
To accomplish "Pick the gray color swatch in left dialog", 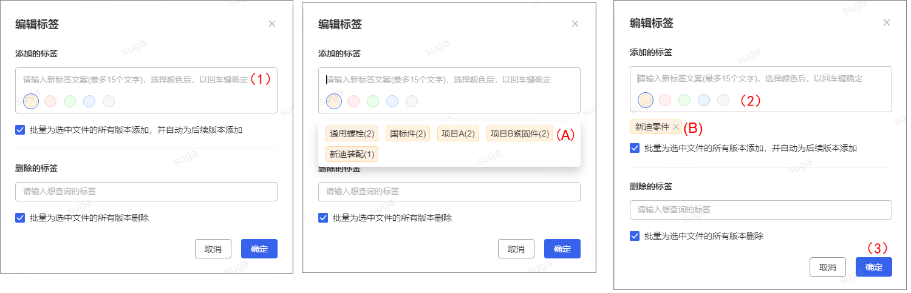I will pos(109,101).
